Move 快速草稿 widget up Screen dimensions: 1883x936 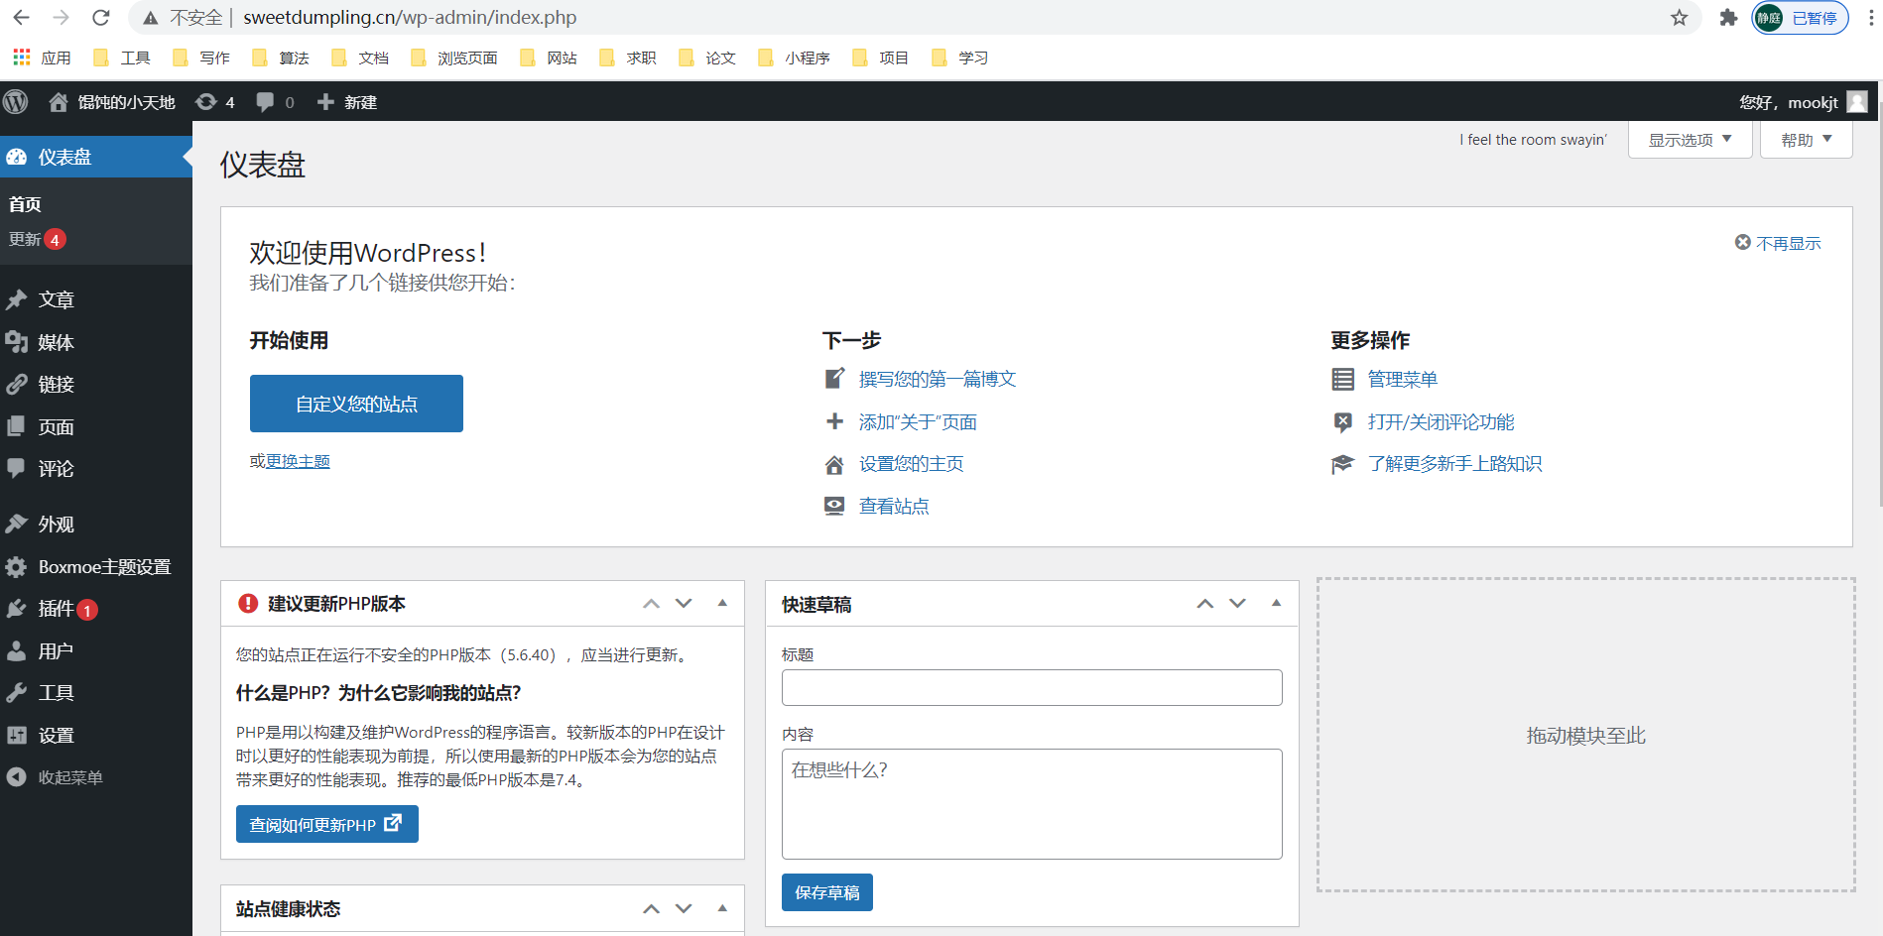pos(1204,603)
